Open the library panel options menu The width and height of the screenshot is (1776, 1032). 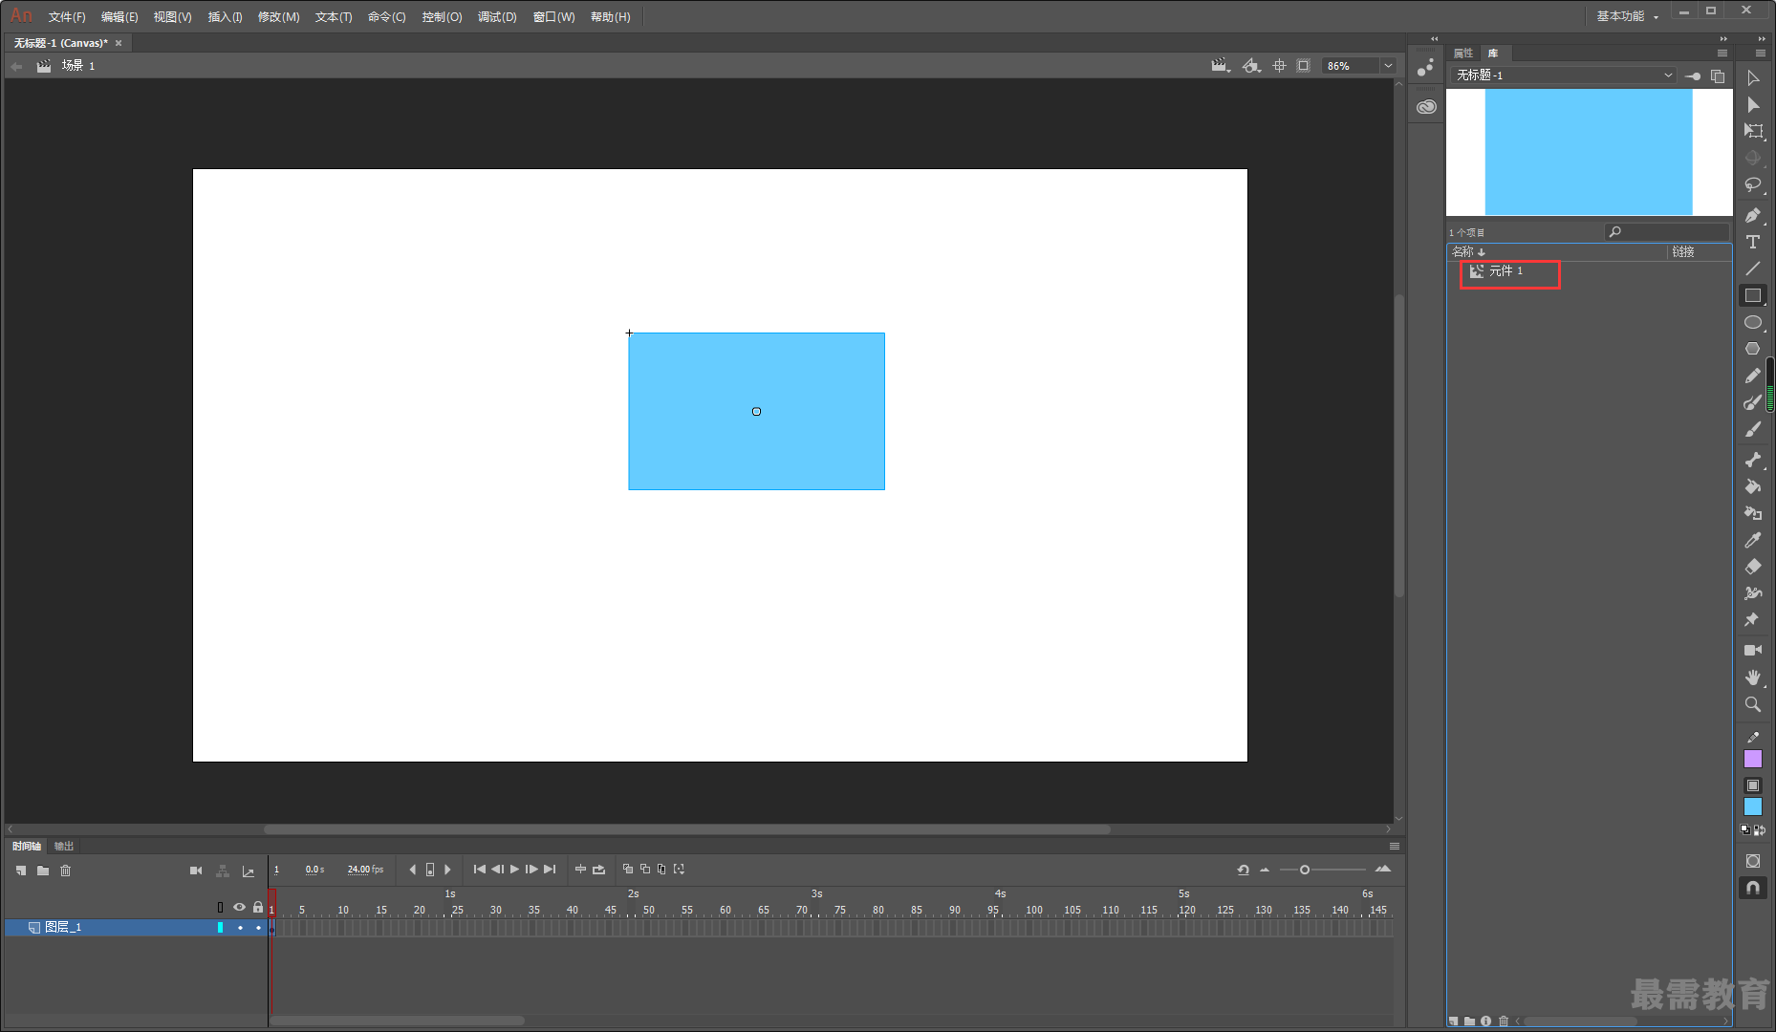click(1722, 54)
